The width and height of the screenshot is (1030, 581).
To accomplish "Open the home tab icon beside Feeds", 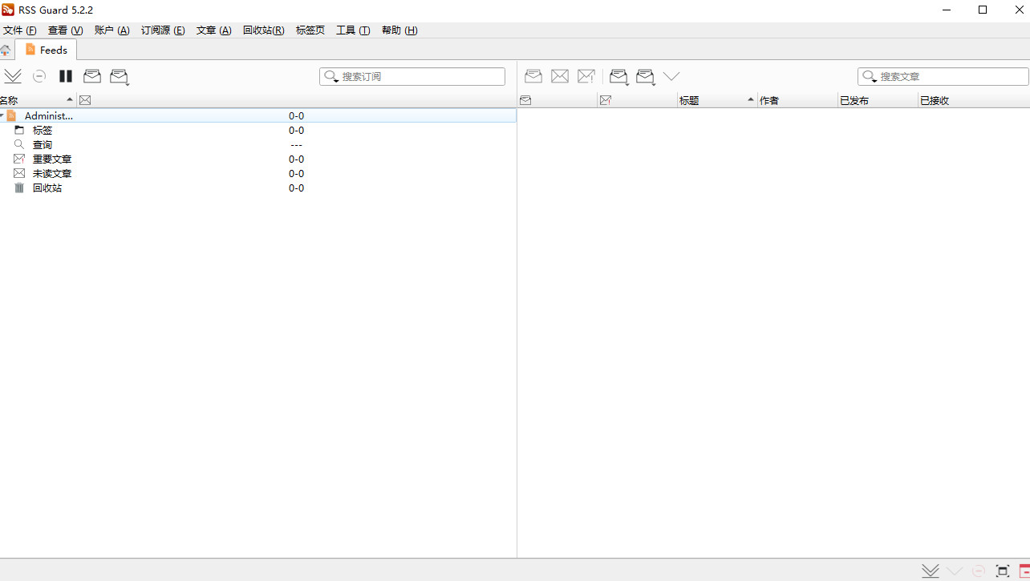I will [6, 50].
